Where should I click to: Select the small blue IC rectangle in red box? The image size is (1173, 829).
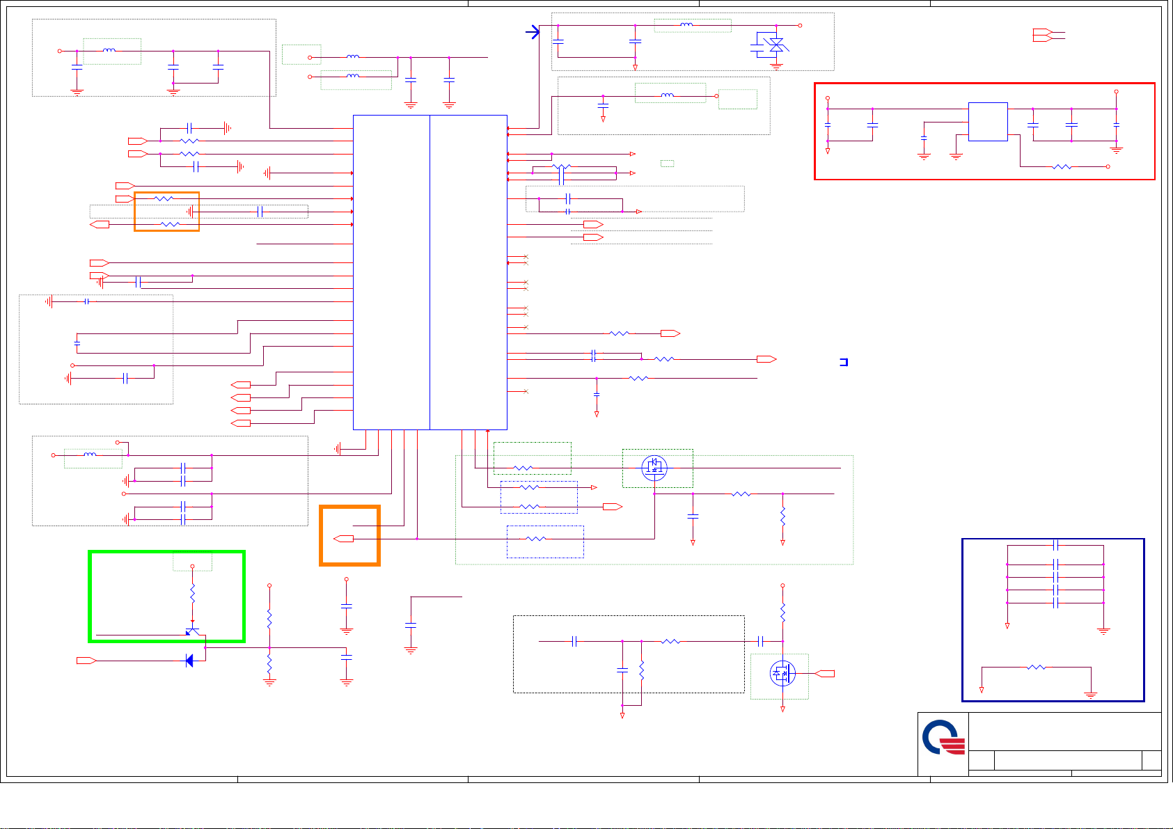pos(988,122)
